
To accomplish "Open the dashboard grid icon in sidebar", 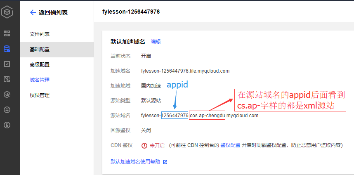I will (7, 34).
